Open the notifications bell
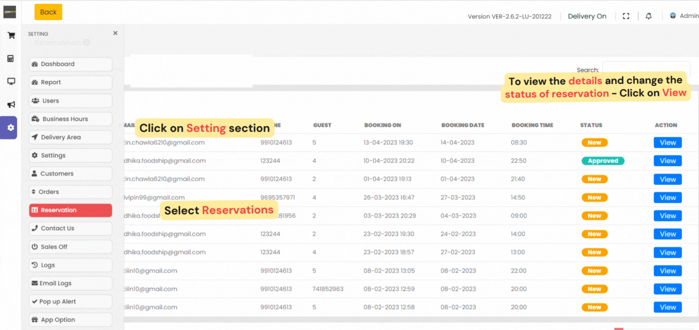This screenshot has height=330, width=699. pyautogui.click(x=649, y=16)
